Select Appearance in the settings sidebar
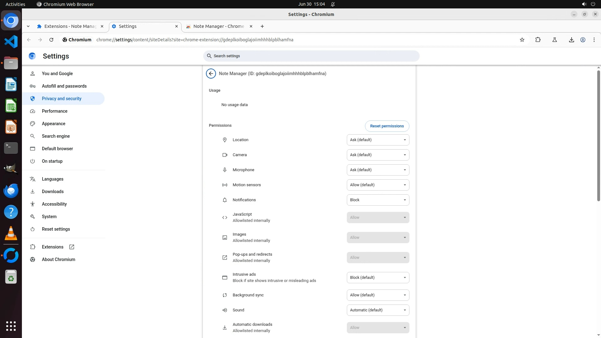The image size is (601, 338). 54,124
